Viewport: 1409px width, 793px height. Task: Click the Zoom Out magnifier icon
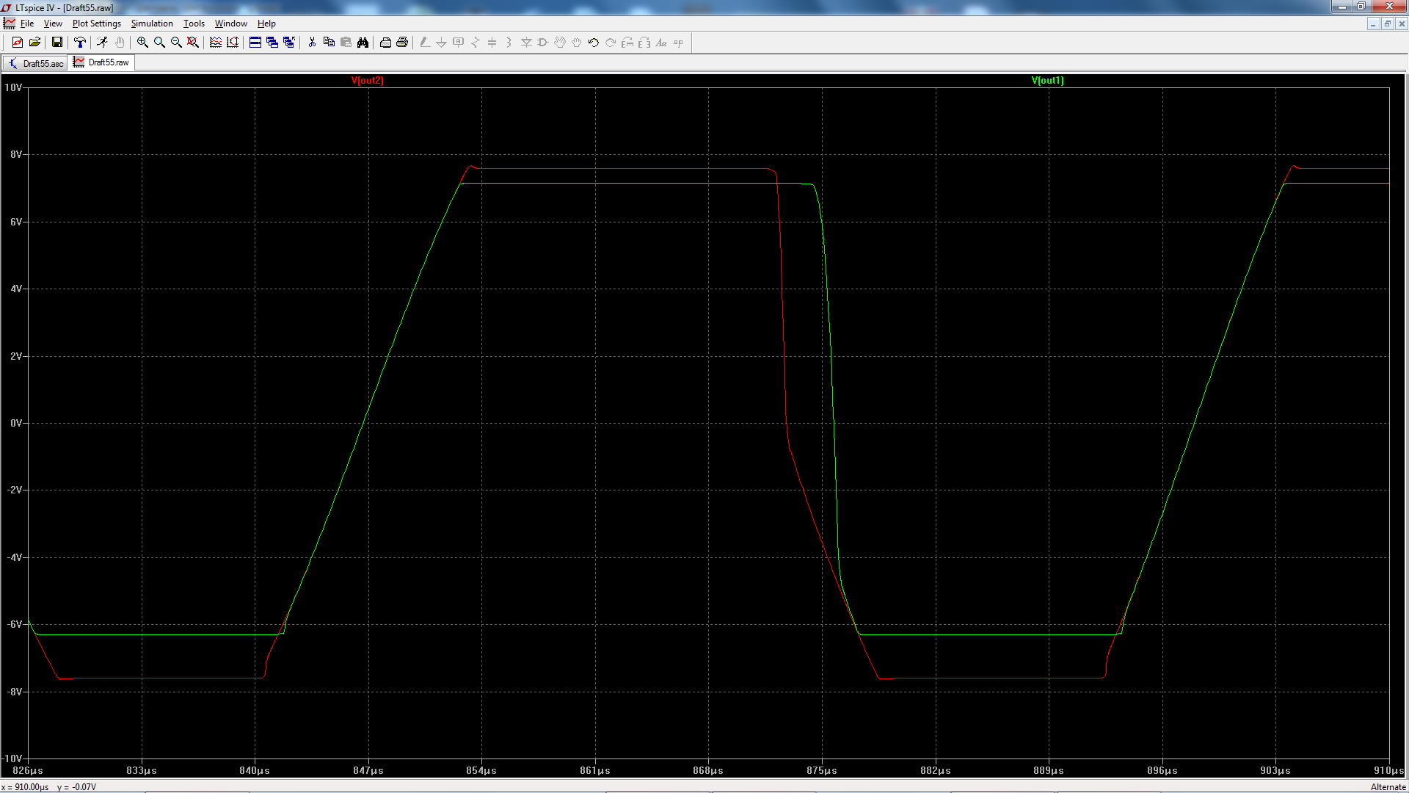pyautogui.click(x=176, y=43)
